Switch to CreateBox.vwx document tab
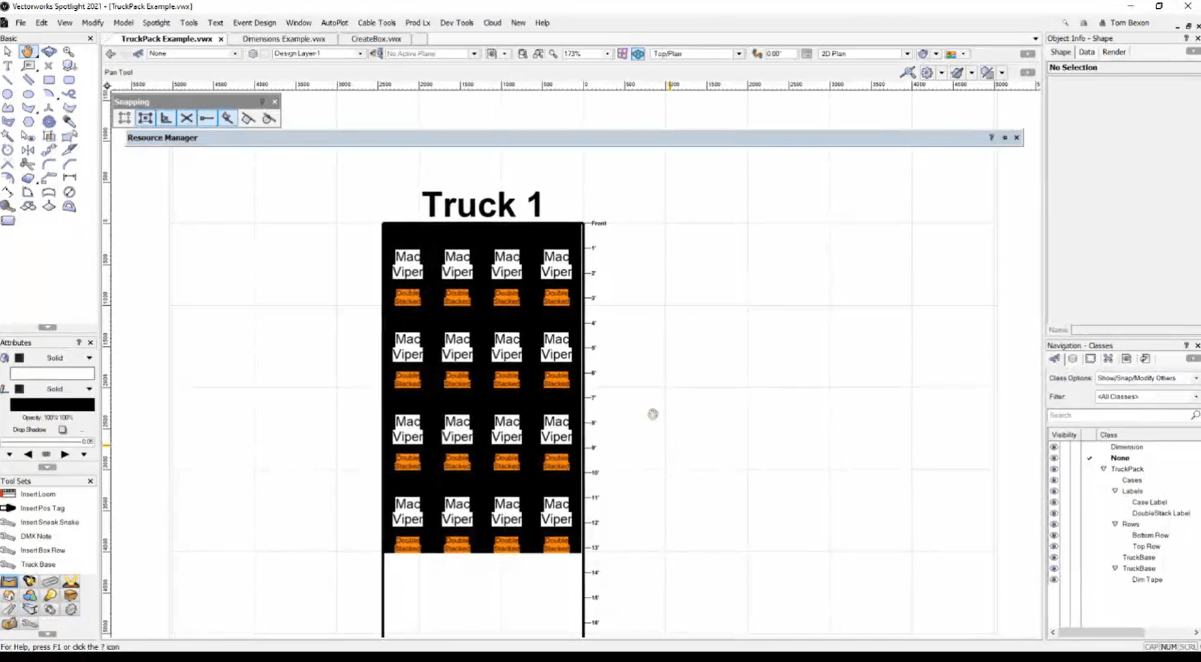Image resolution: width=1201 pixels, height=662 pixels. 376,39
